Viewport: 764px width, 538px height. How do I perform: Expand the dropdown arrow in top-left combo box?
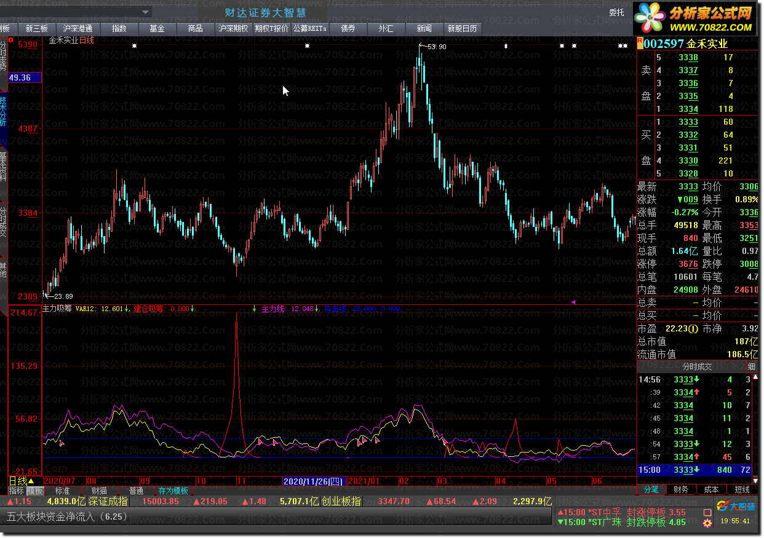click(x=146, y=12)
